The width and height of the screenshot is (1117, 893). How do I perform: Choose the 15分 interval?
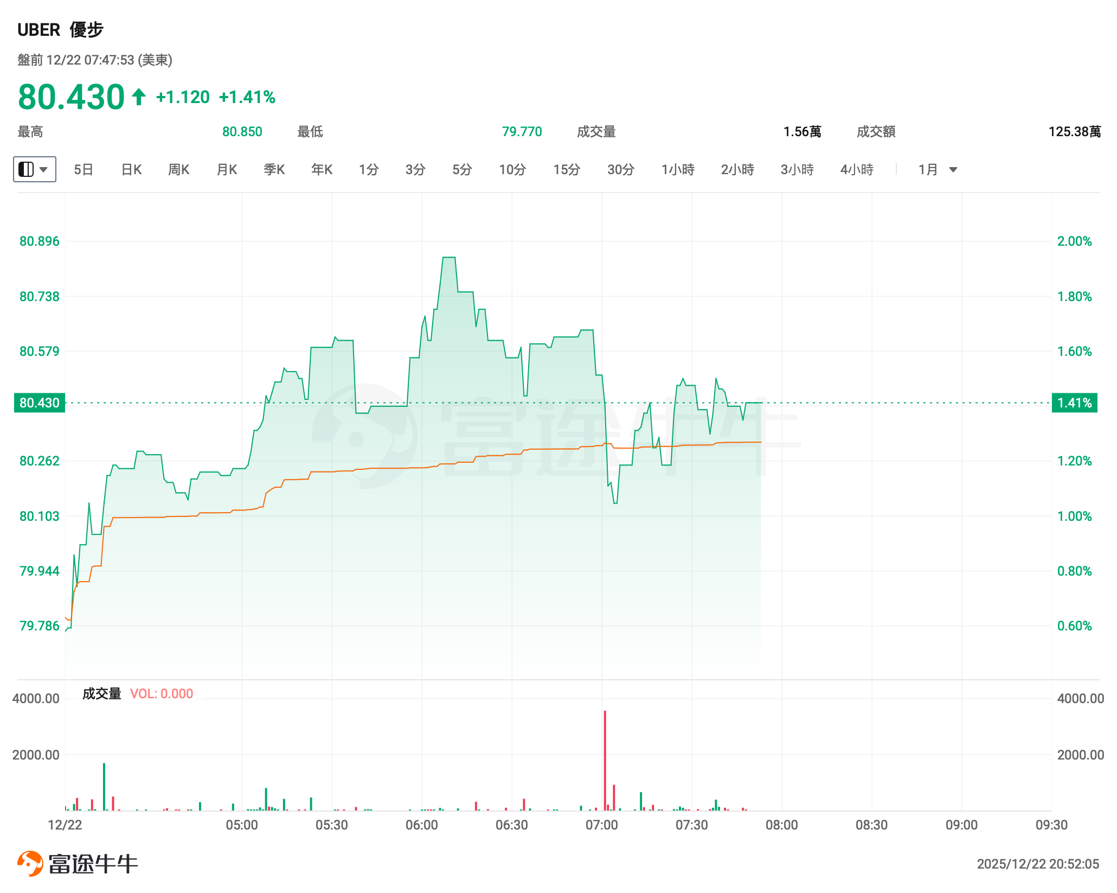point(567,170)
